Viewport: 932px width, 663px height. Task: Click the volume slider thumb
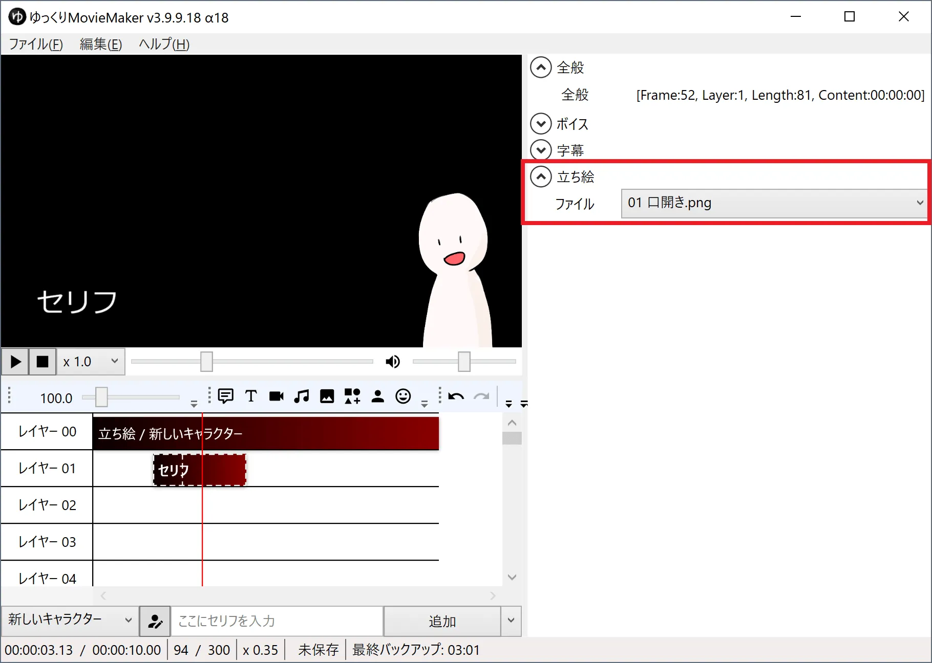pyautogui.click(x=464, y=362)
